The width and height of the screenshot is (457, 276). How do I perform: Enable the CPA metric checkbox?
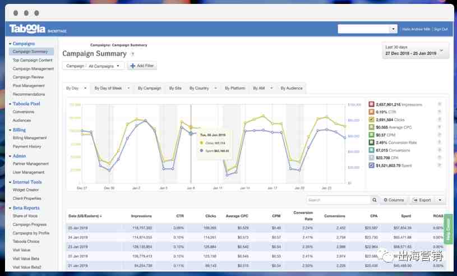point(371,158)
